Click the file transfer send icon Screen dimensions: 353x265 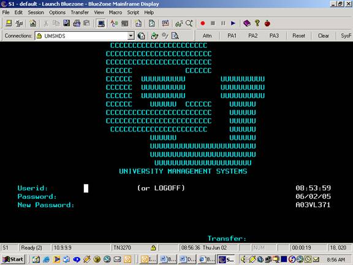tap(139, 23)
